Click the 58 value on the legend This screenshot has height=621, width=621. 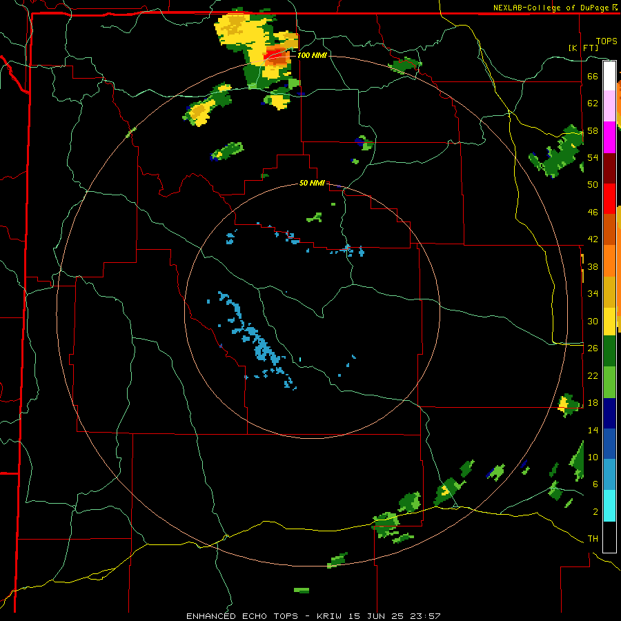tap(593, 130)
